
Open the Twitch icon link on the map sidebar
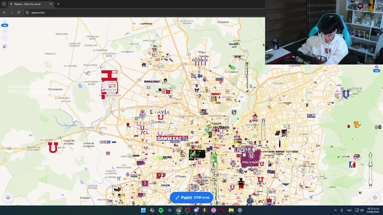(5, 47)
